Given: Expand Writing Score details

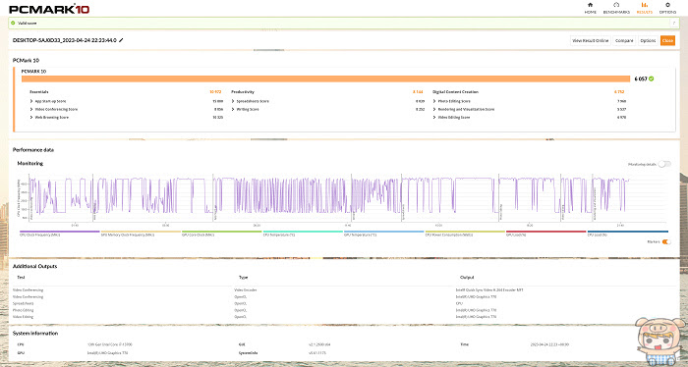Looking at the screenshot, I should [x=233, y=110].
